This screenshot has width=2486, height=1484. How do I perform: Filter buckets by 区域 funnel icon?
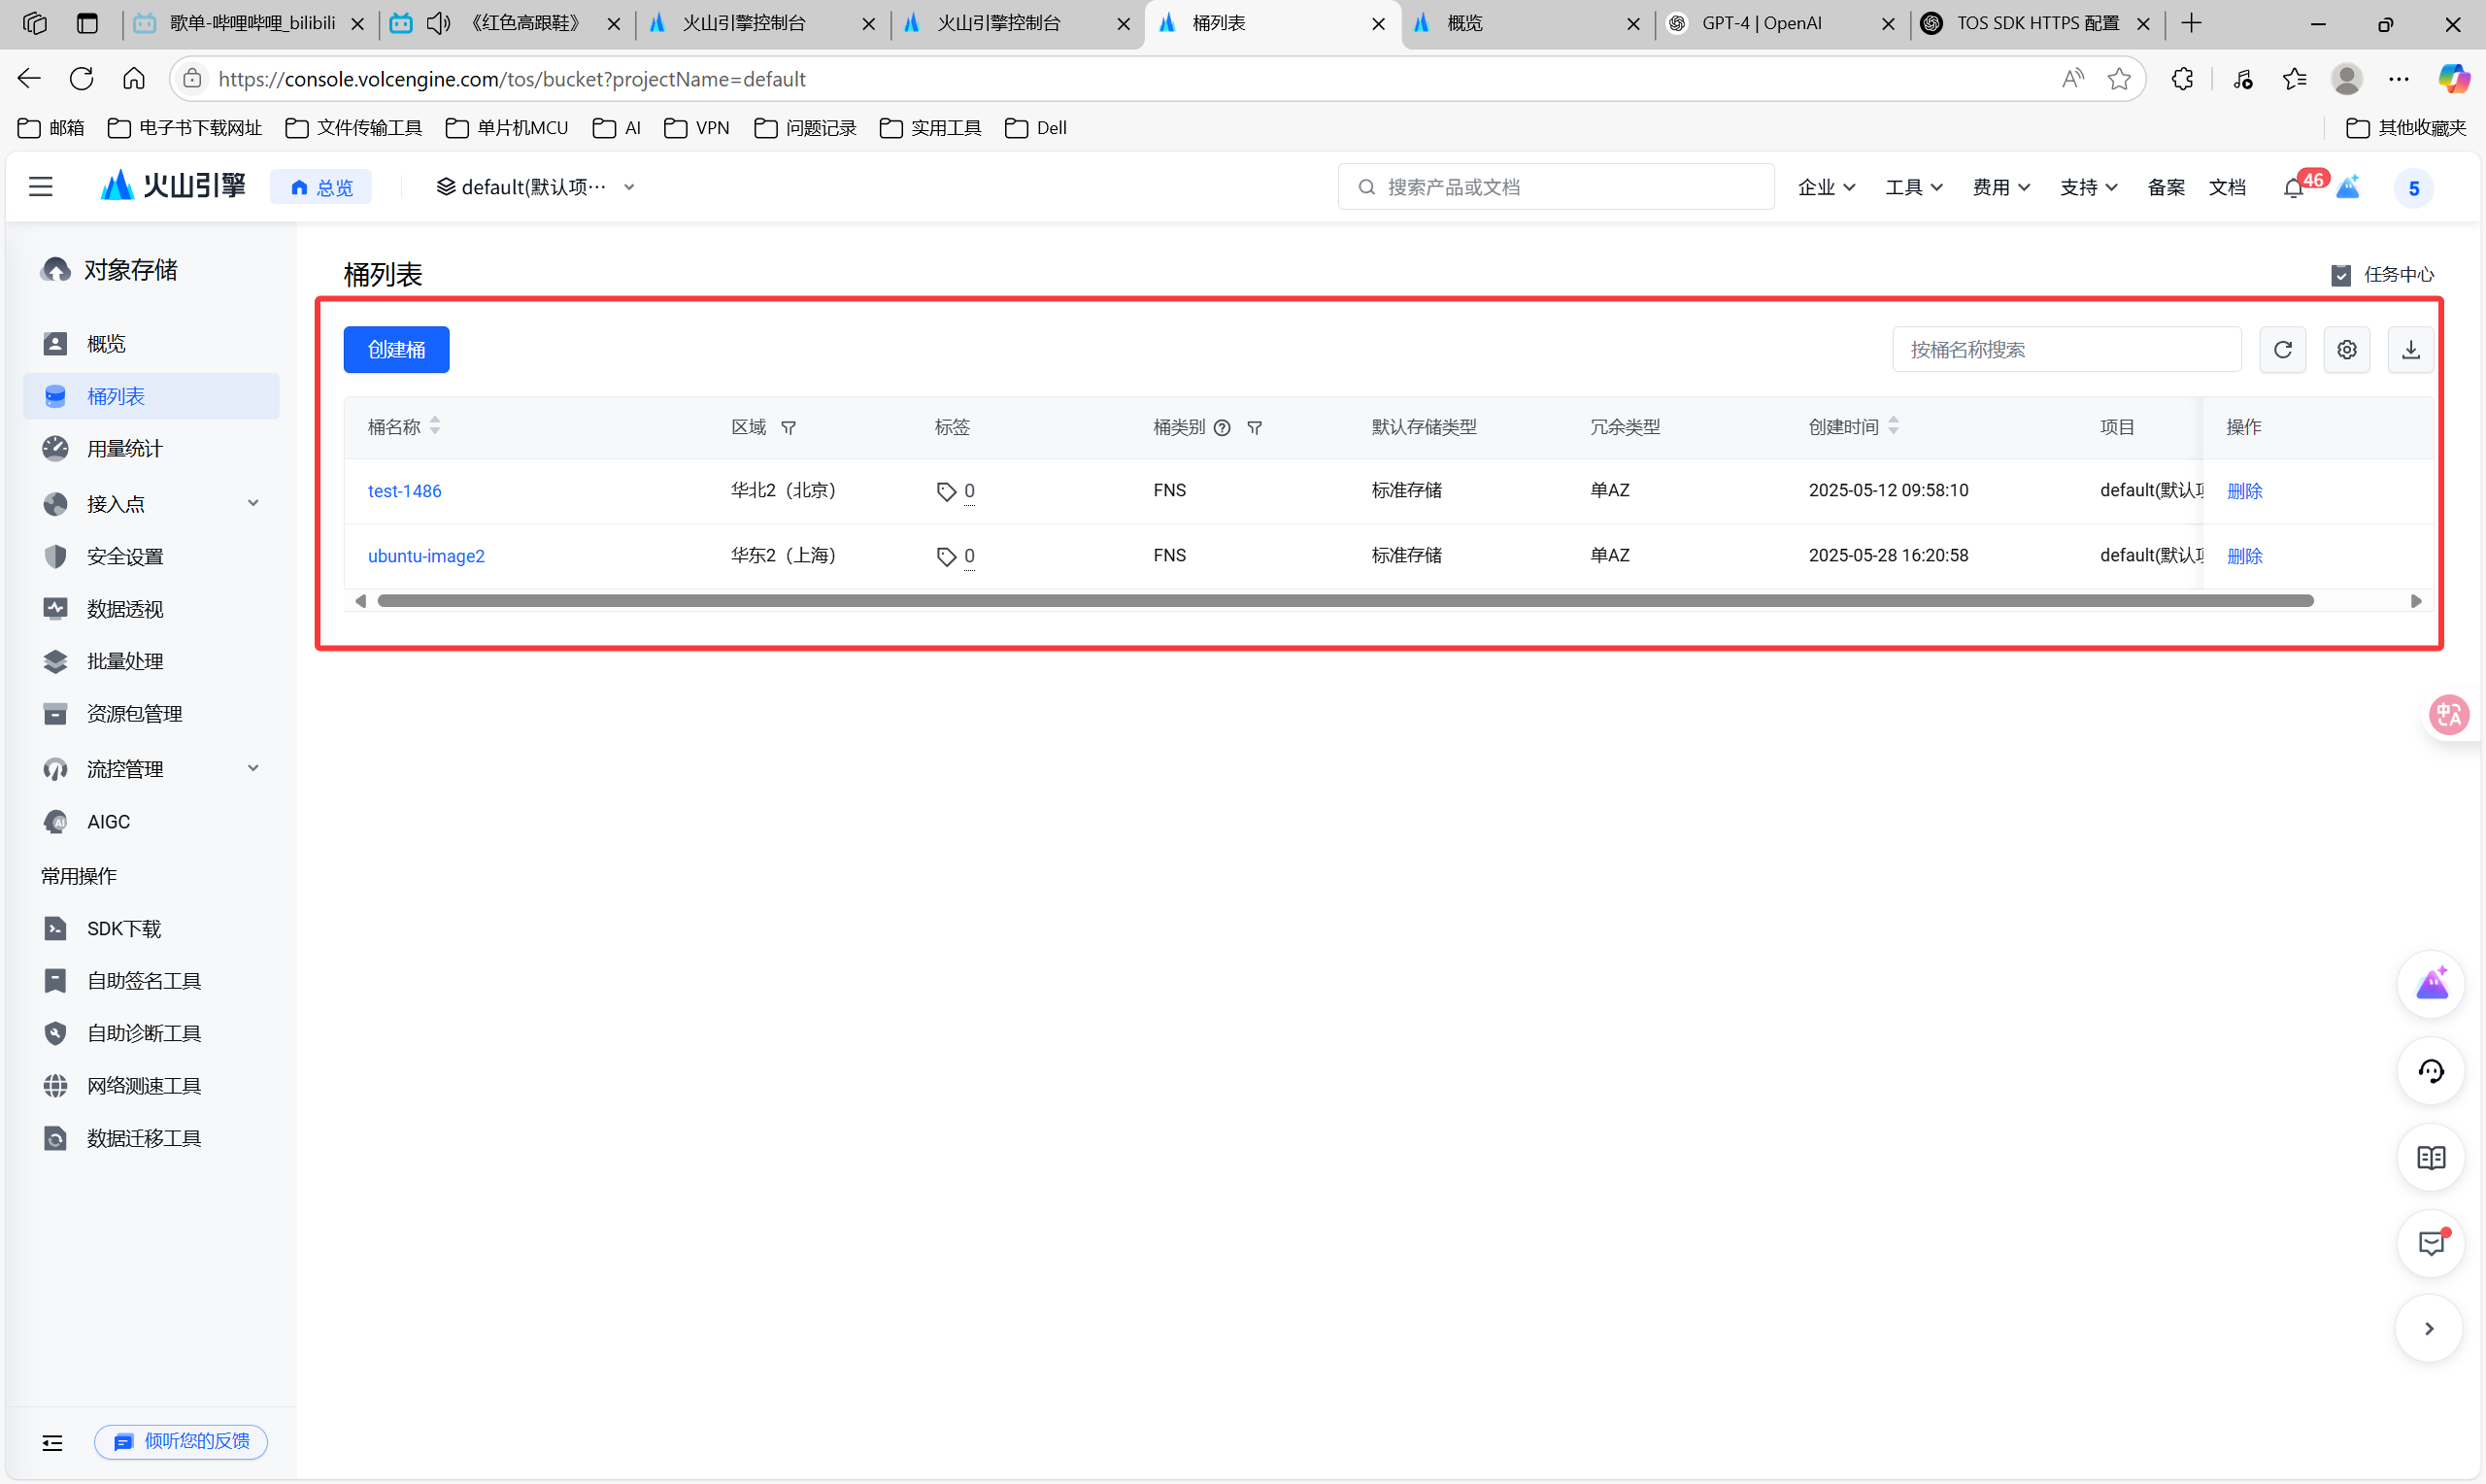(x=789, y=428)
